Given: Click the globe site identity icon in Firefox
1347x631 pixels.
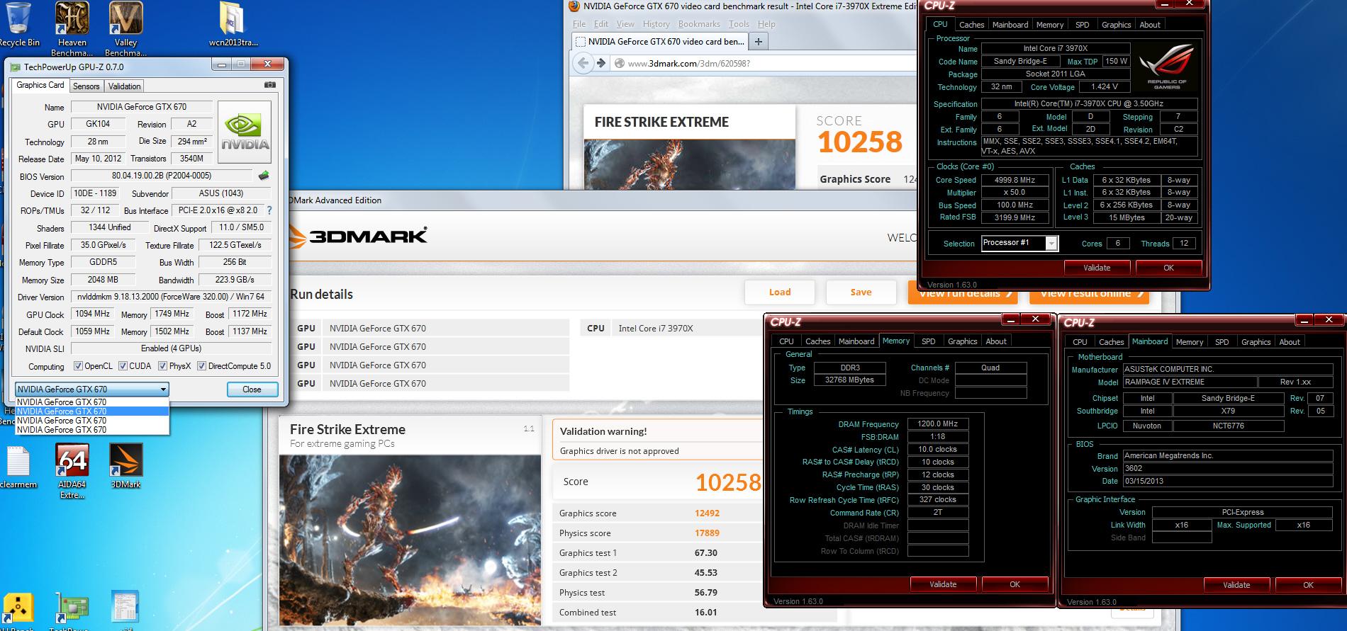Looking at the screenshot, I should pyautogui.click(x=619, y=63).
